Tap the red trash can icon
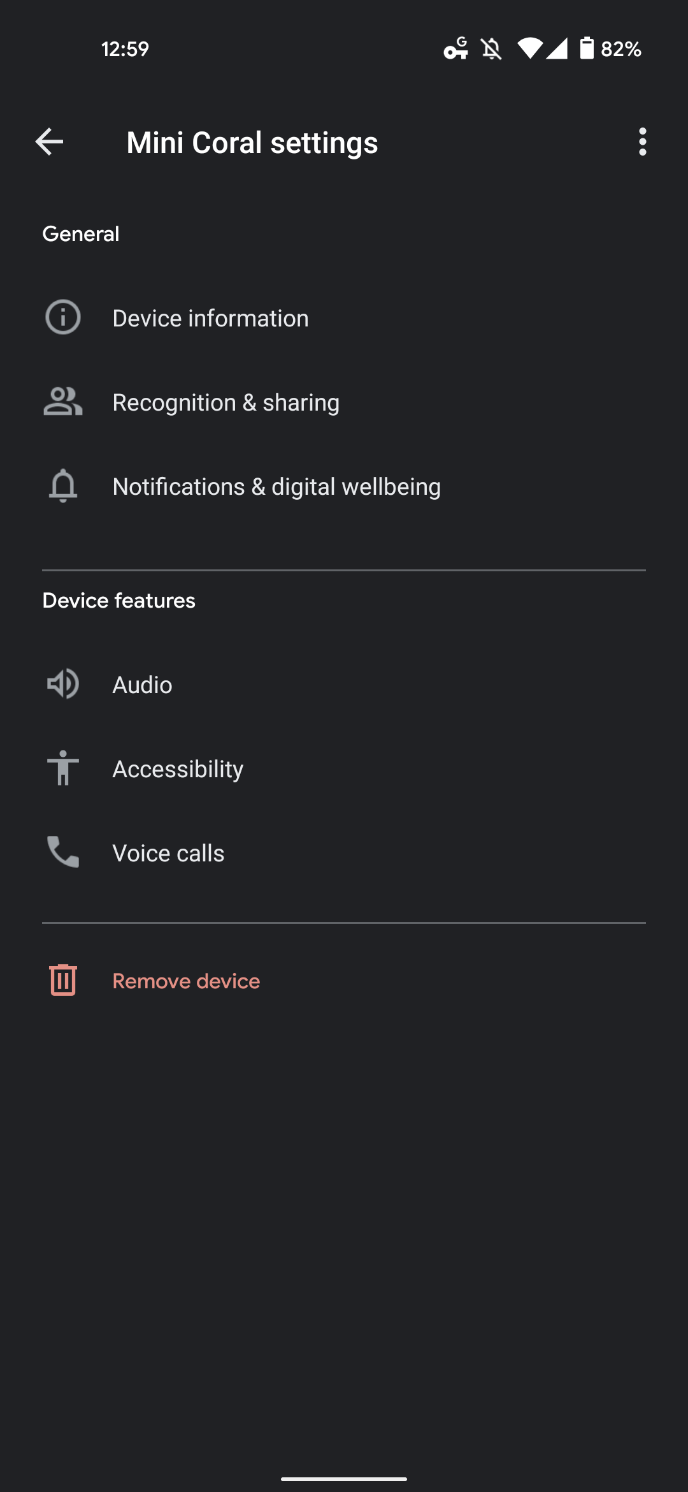 click(x=63, y=980)
